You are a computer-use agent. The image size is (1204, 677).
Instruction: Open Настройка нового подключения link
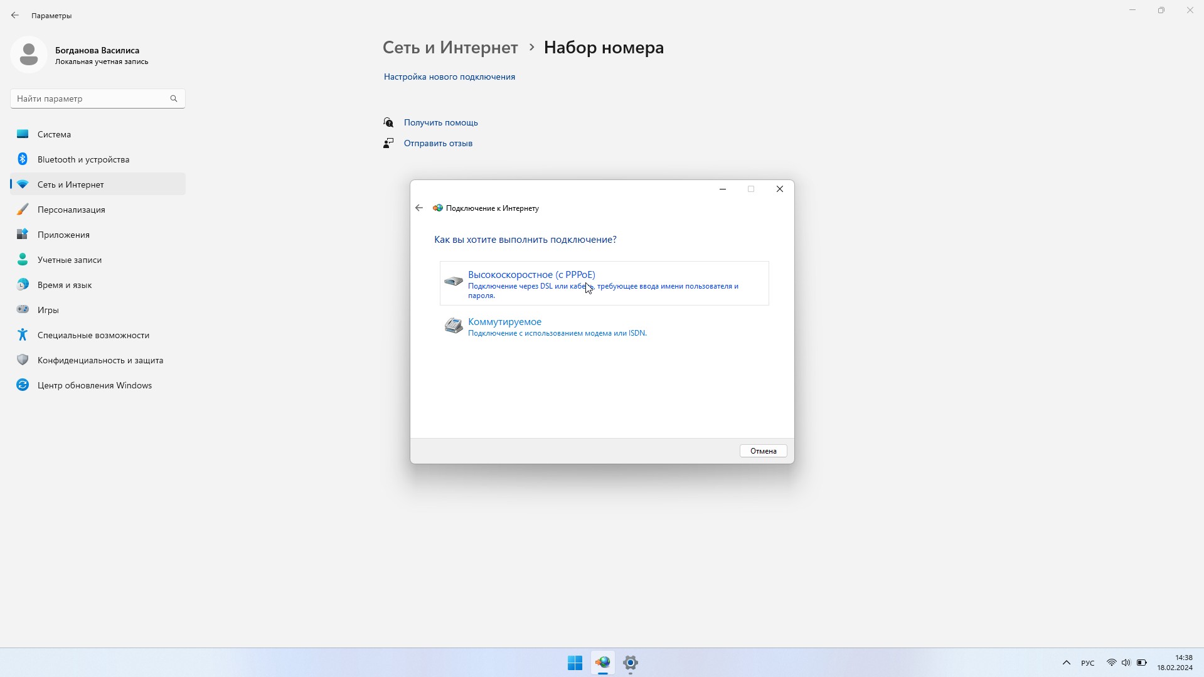(x=449, y=77)
